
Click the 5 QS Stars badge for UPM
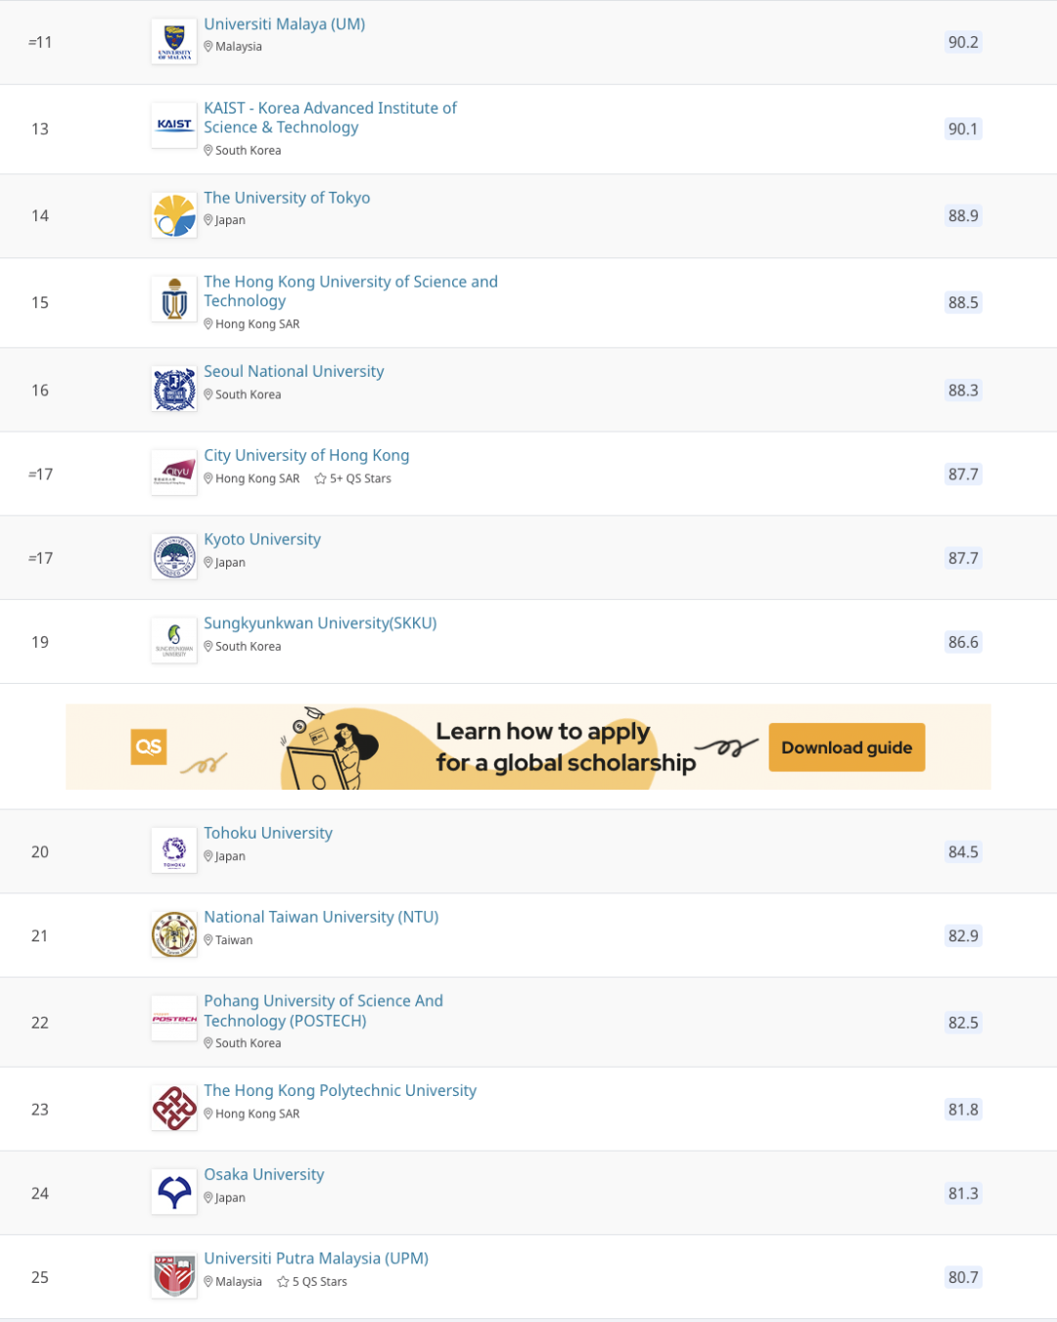pos(312,1282)
